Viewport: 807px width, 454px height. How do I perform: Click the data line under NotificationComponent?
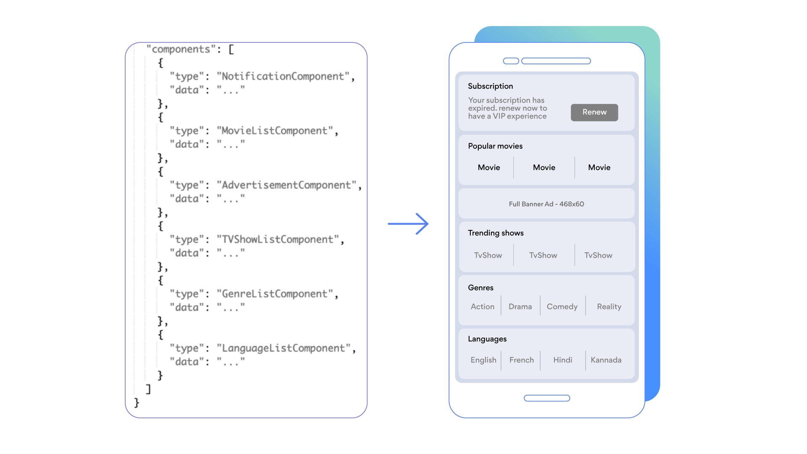(207, 90)
